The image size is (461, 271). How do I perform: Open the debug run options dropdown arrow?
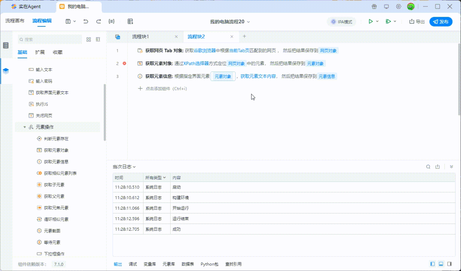coord(395,21)
